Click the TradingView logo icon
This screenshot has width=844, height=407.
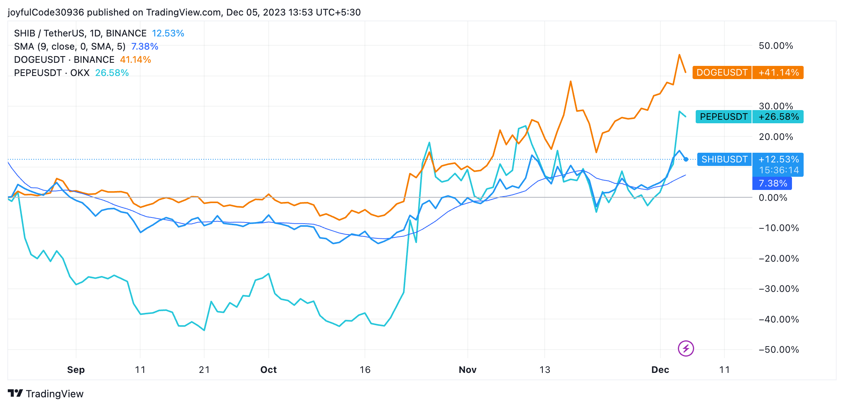[15, 393]
